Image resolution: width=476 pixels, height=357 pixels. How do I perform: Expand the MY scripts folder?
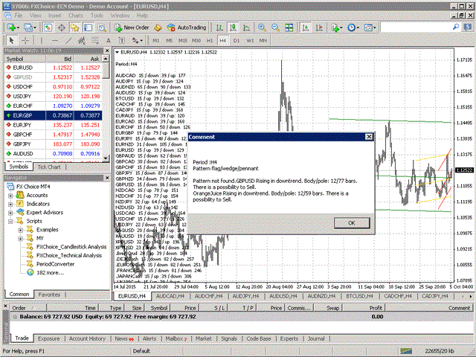pyautogui.click(x=21, y=238)
